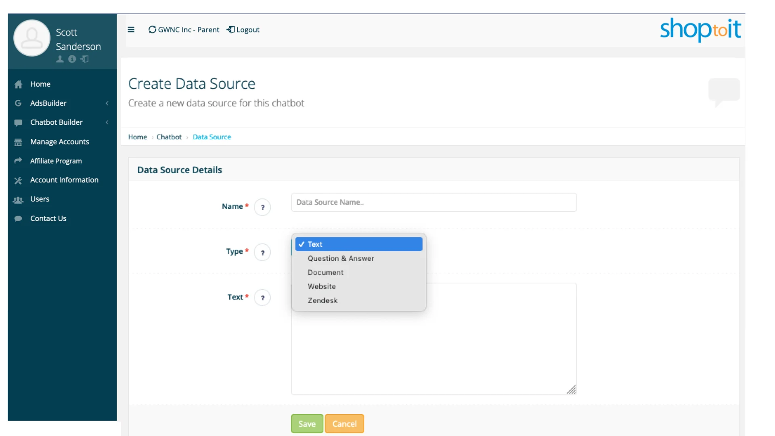Expand the Chatbot Builder menu section

pos(56,122)
